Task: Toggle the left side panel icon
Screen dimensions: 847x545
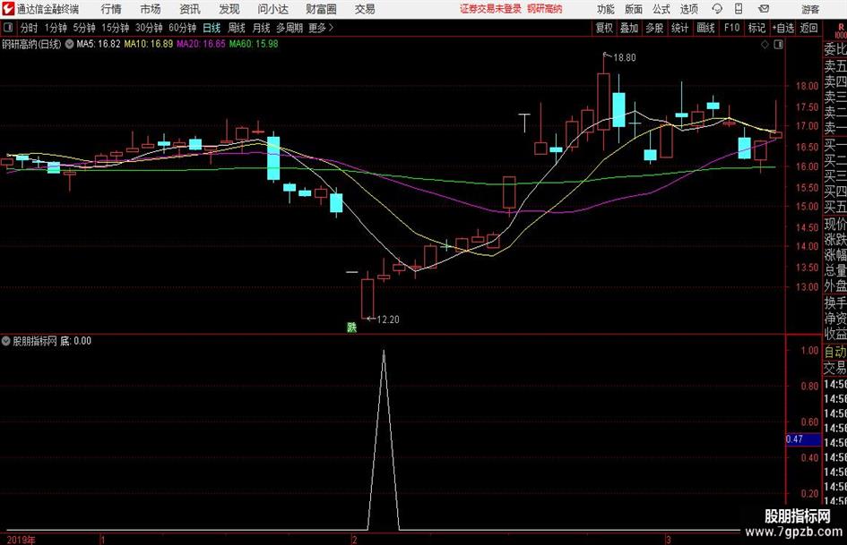Action: click(7, 28)
